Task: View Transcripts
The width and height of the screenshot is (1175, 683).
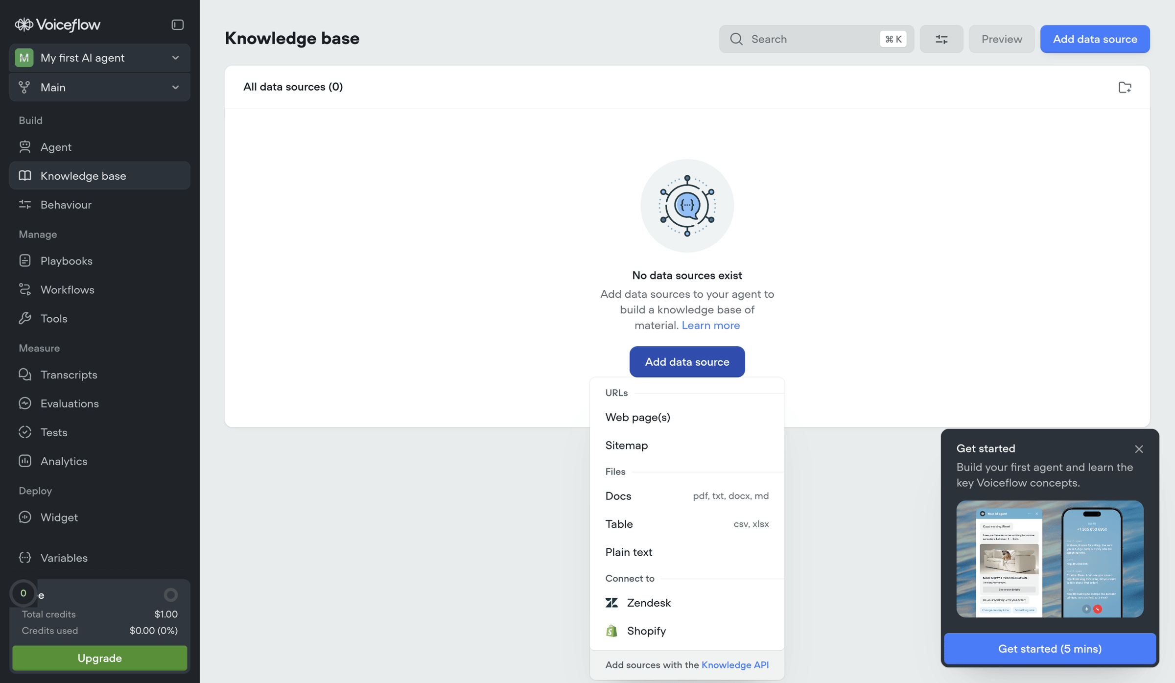Action: coord(99,375)
